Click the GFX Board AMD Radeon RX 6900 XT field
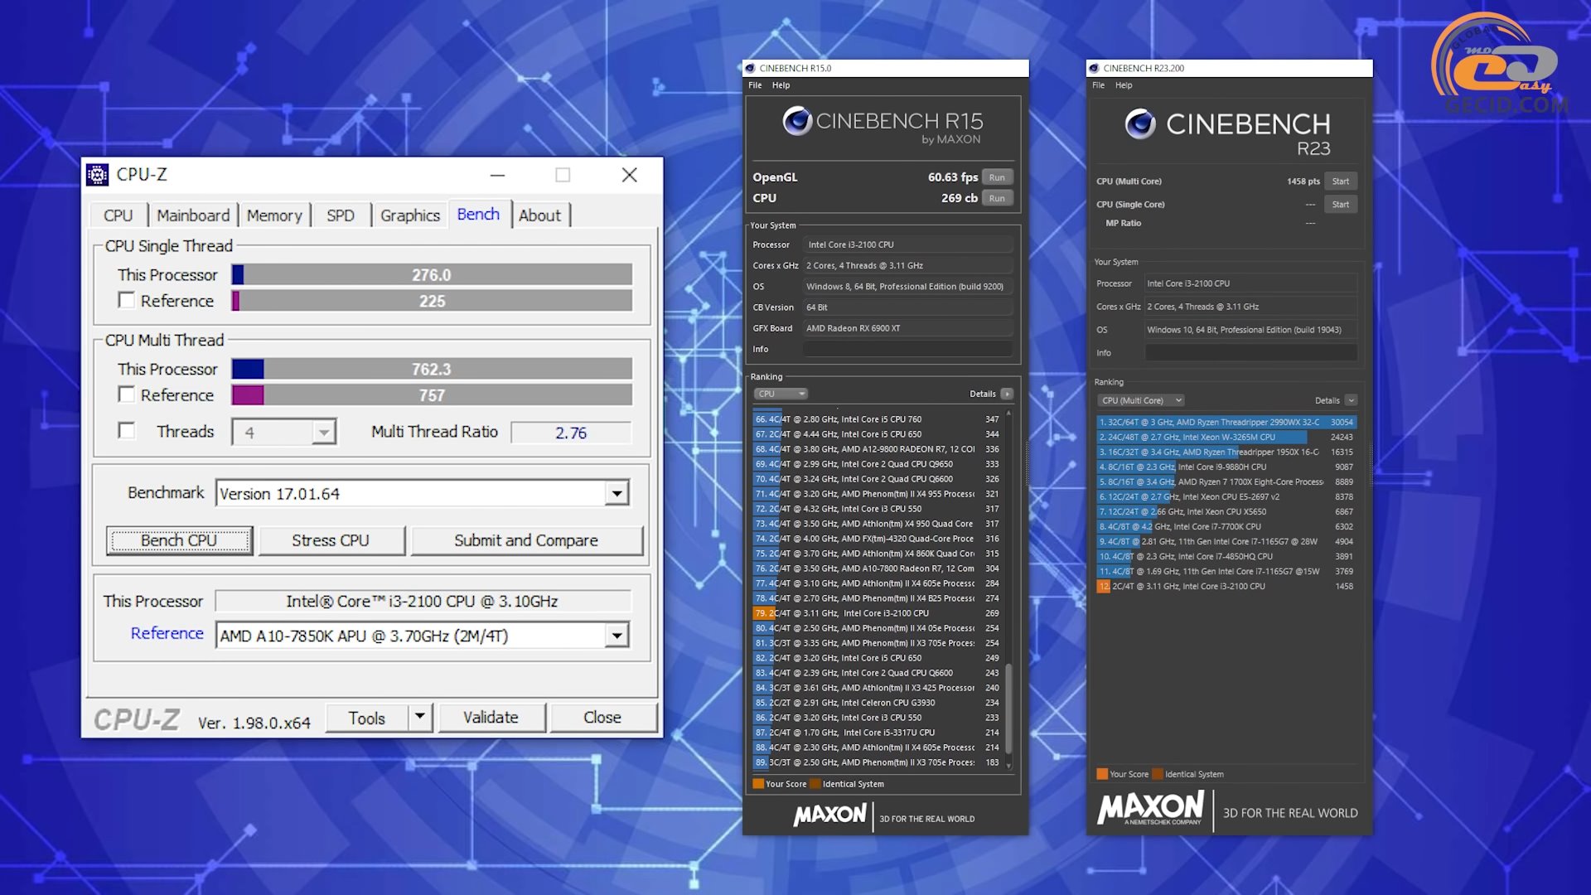 click(908, 328)
